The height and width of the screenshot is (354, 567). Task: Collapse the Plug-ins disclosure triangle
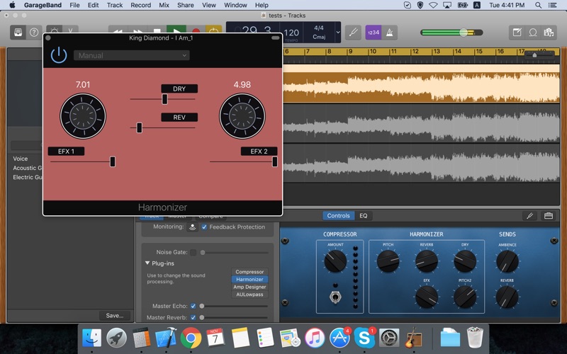coord(147,263)
